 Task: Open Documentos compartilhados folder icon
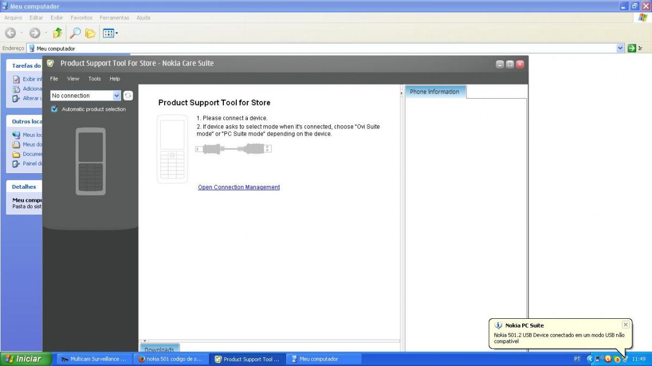click(x=16, y=154)
